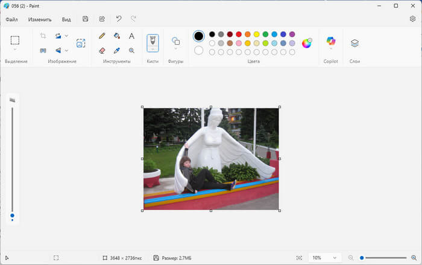Image resolution: width=422 pixels, height=265 pixels.
Task: Open the Файл menu
Action: [x=11, y=19]
